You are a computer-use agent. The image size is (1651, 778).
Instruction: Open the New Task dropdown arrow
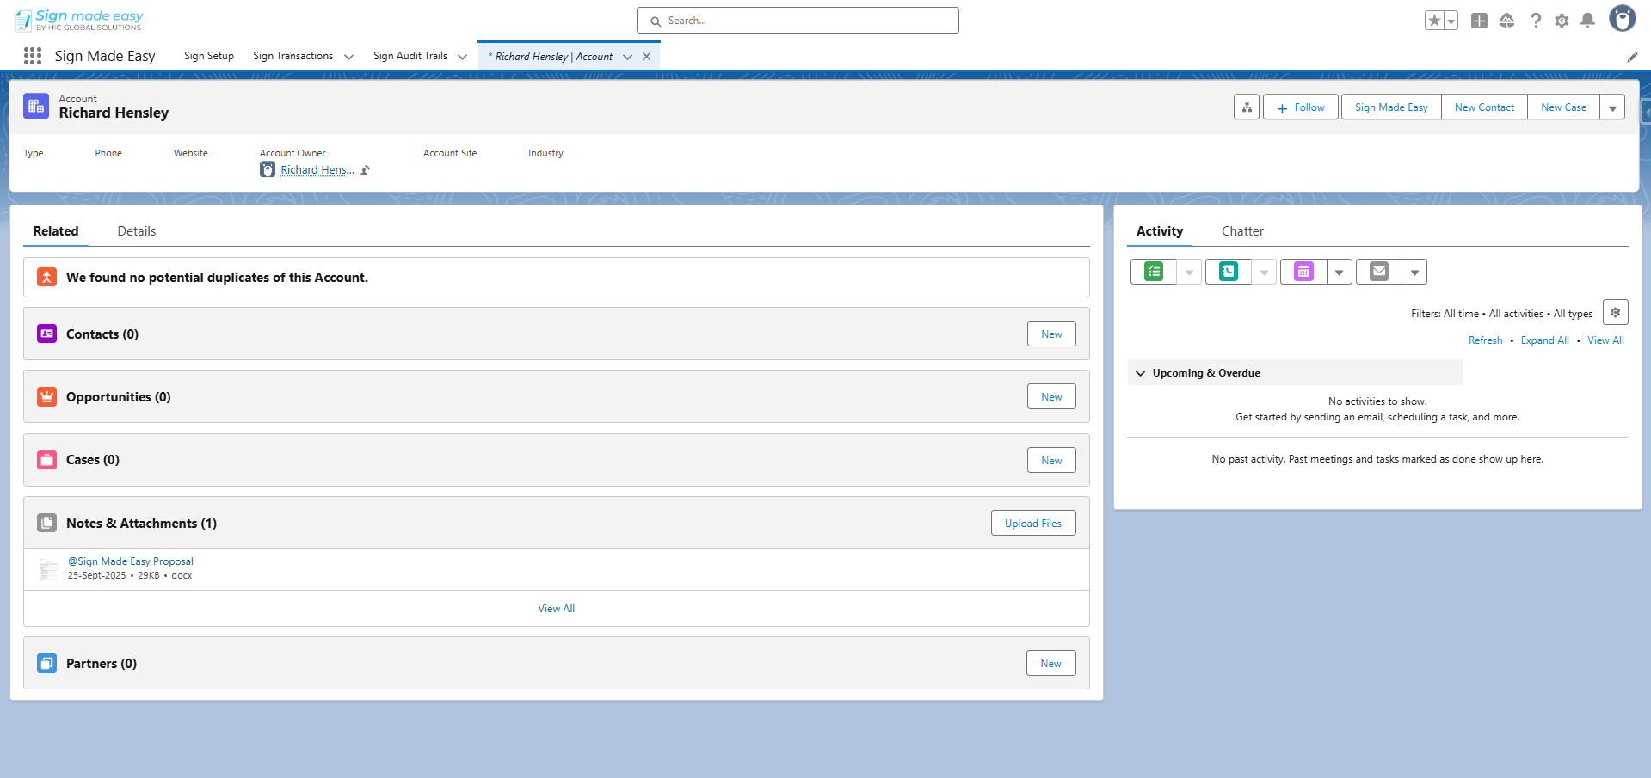click(1189, 272)
